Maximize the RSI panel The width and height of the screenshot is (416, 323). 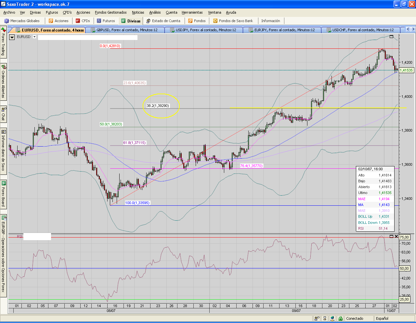pos(391,236)
